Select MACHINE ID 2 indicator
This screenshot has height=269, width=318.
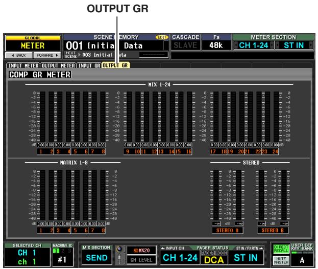coord(63,251)
